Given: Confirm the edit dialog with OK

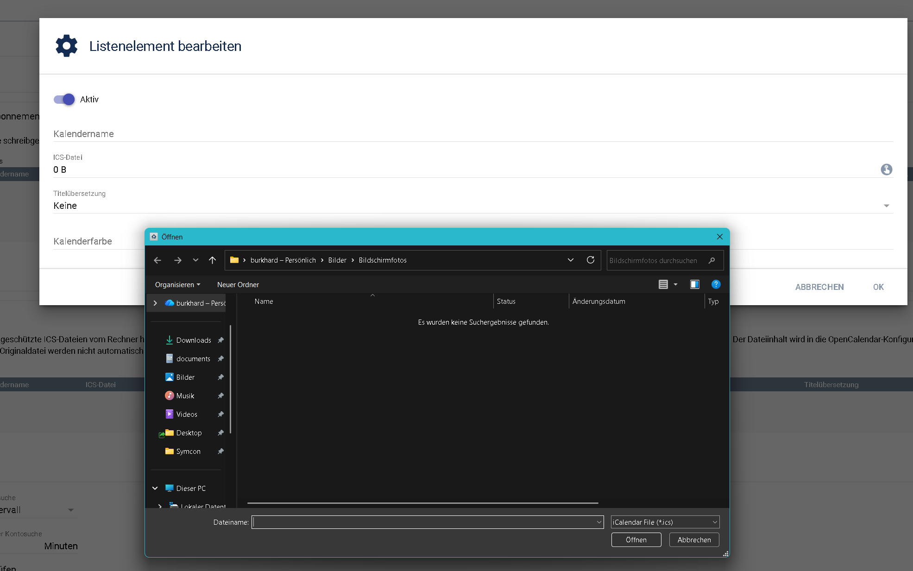Looking at the screenshot, I should (878, 287).
